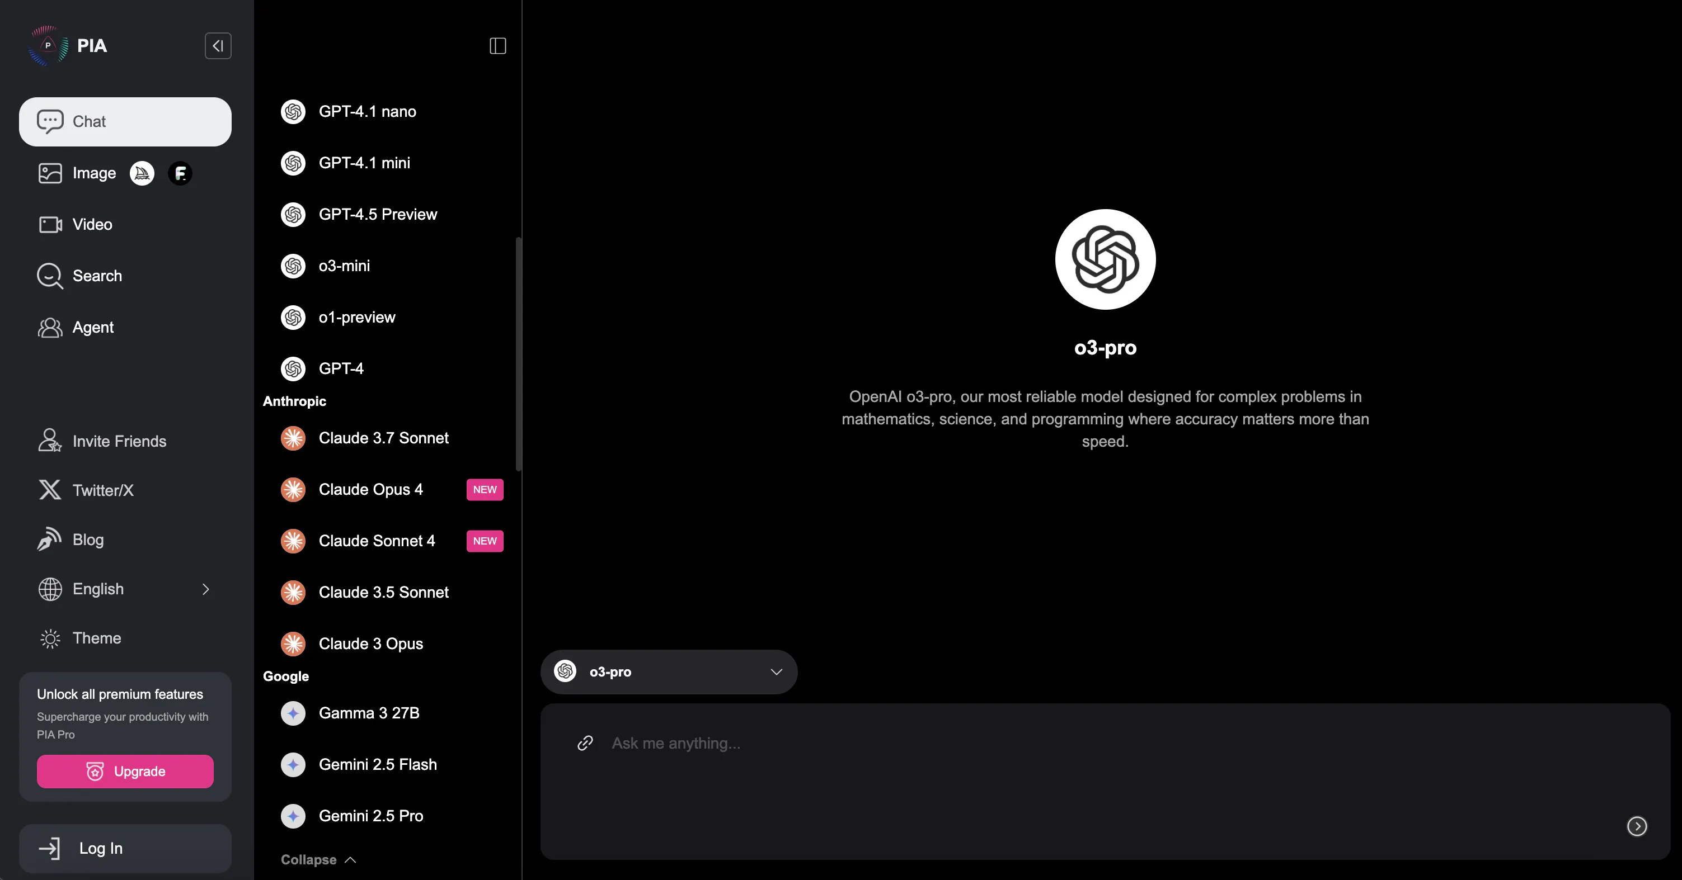Click the Flux F icon beside Image
Image resolution: width=1682 pixels, height=880 pixels.
coord(180,173)
